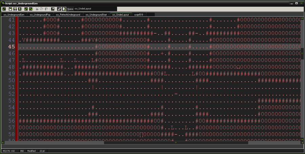The height and width of the screenshot is (154, 305).
Task: Open the scr_RefreshUnderground tab
Action: (68, 15)
